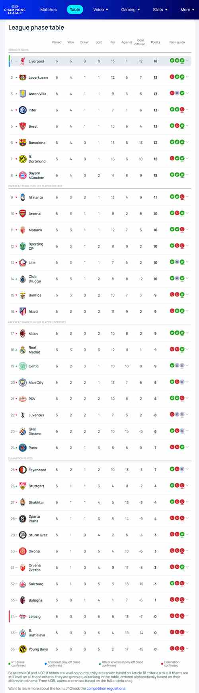This screenshot has width=199, height=693.
Task: Open the competition regulations link
Action: click(106, 688)
